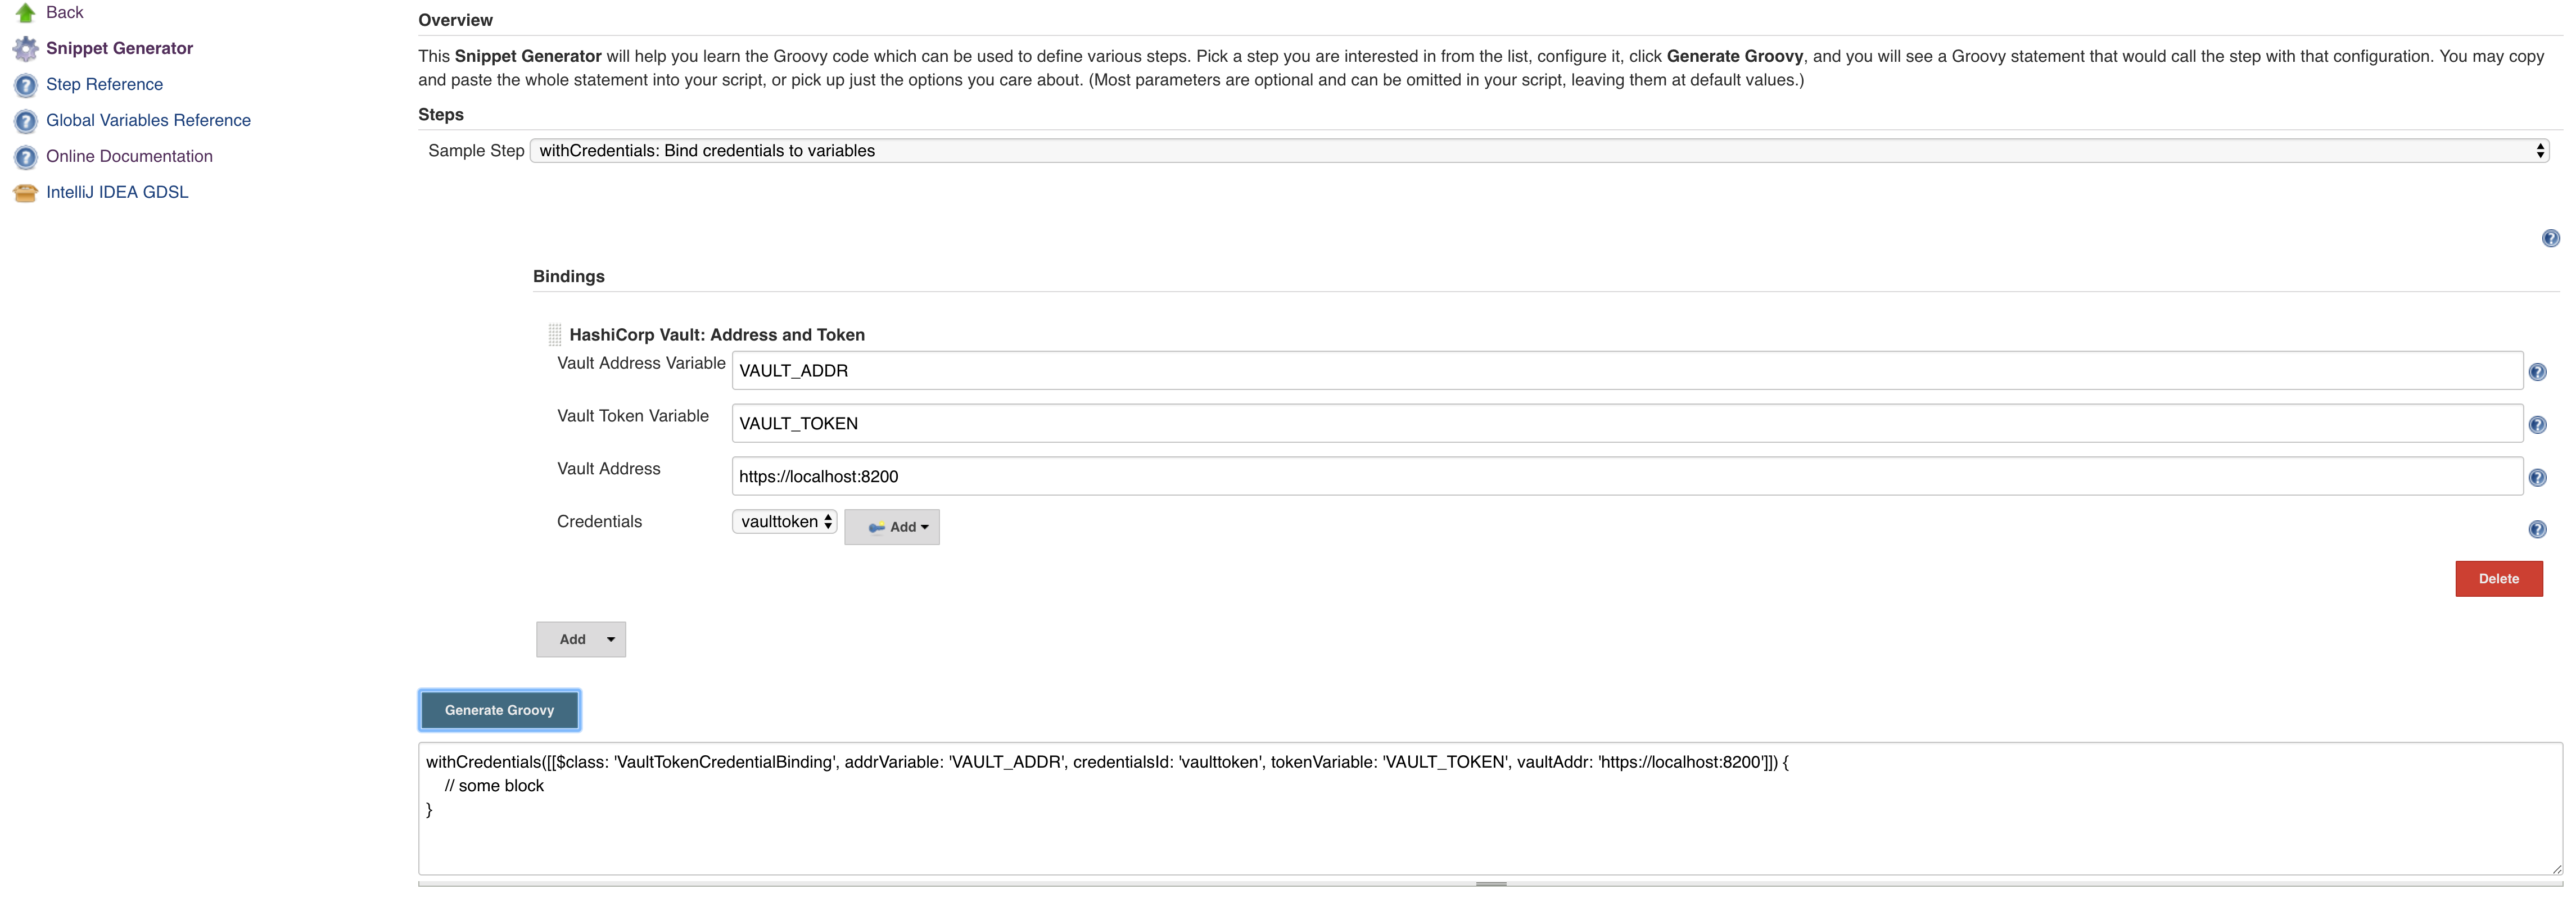Expand the bindings Add dropdown button
This screenshot has width=2576, height=898.
[581, 640]
